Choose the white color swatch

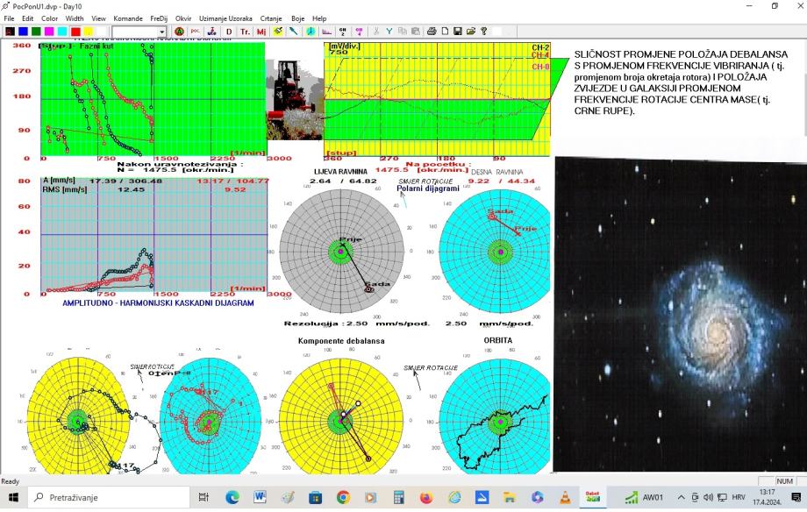102,32
